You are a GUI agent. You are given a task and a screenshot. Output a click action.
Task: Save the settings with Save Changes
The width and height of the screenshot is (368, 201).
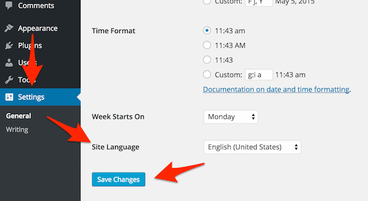pyautogui.click(x=118, y=179)
